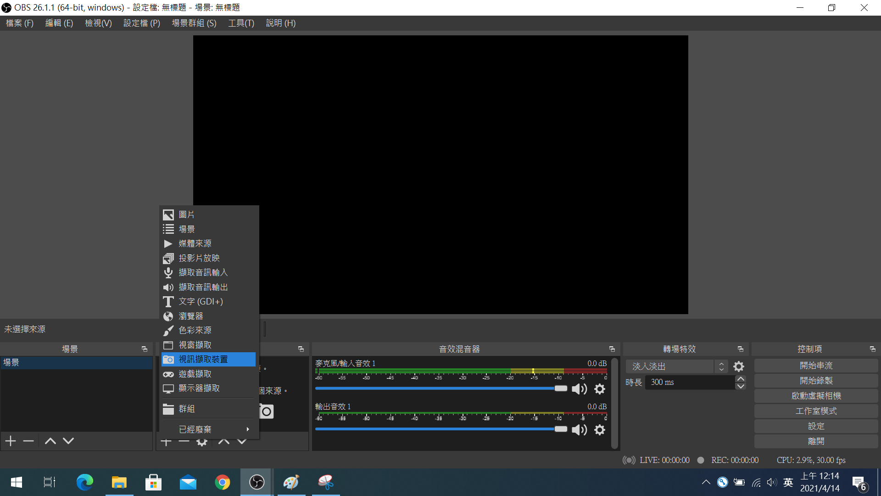Add a 遊戲擷取 source

[195, 374]
